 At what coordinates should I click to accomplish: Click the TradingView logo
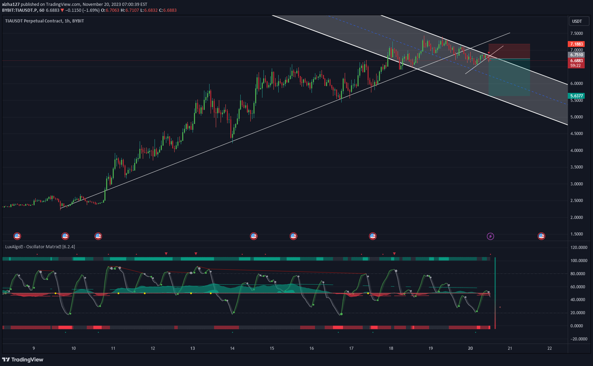coord(23,359)
